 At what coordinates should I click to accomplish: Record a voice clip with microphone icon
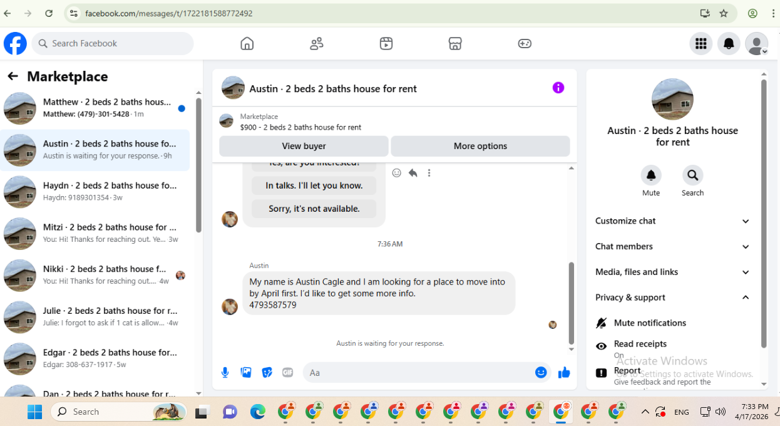(225, 373)
